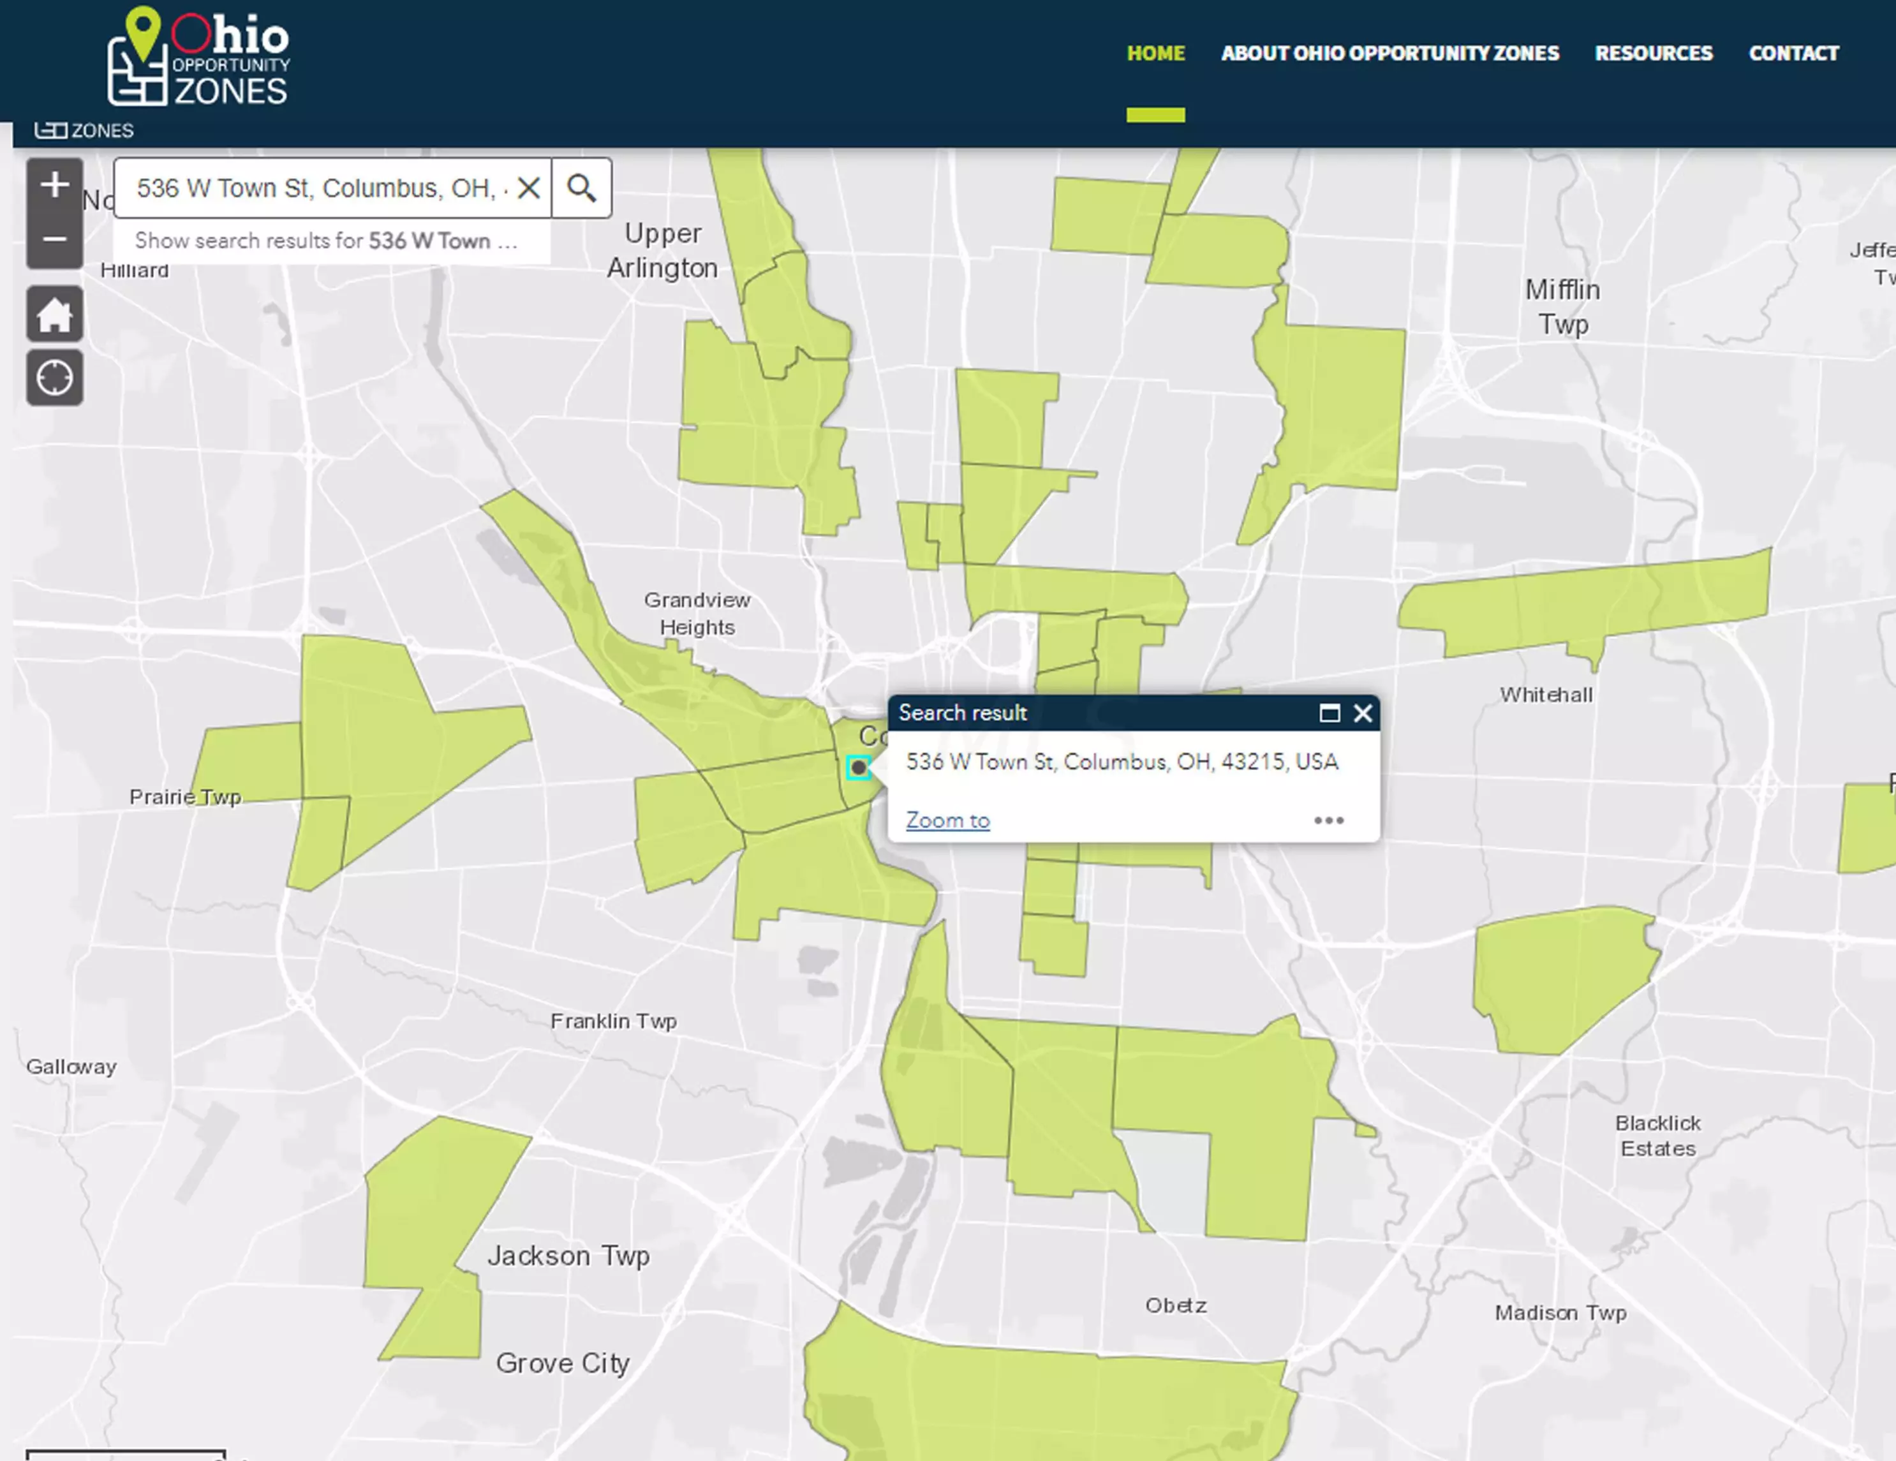Zoom out with the minus button
The height and width of the screenshot is (1461, 1896).
55,239
